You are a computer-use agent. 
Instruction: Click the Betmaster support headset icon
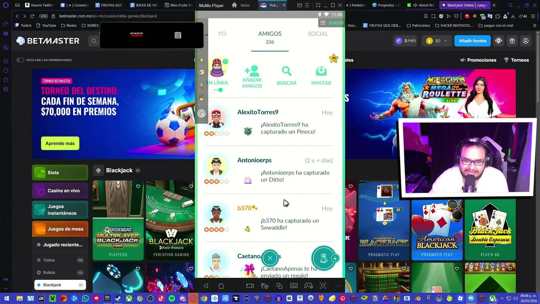pyautogui.click(x=499, y=41)
